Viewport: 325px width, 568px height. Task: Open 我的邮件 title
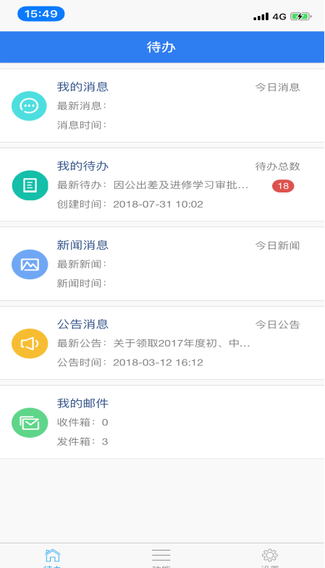point(83,403)
